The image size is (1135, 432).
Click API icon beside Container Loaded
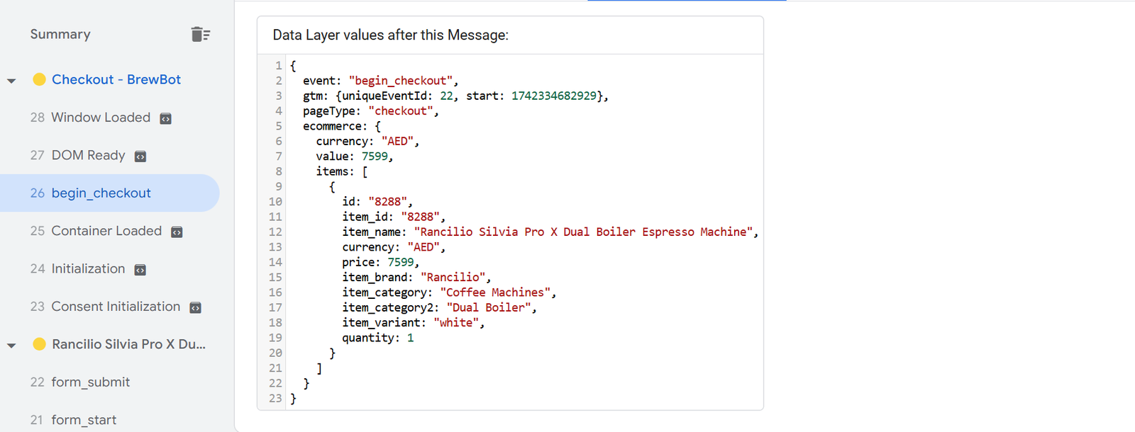[x=177, y=232]
